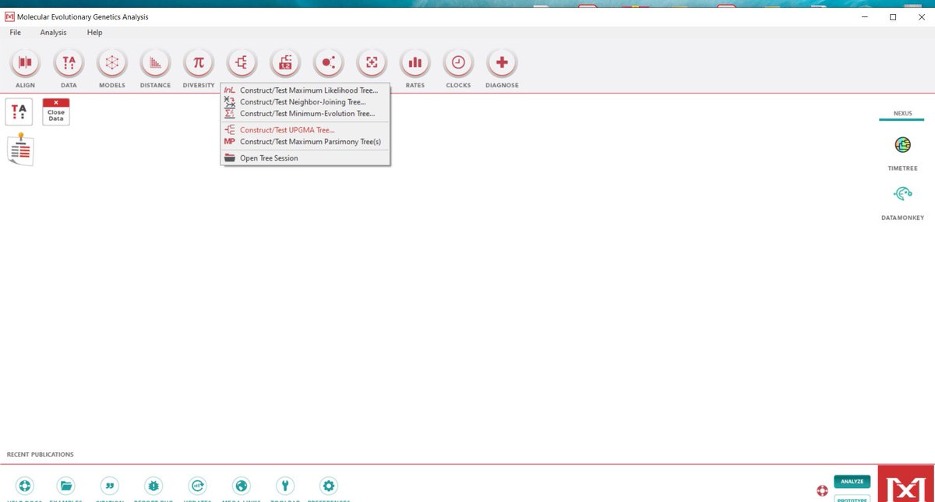Click the ancestors dots toolbar icon
The width and height of the screenshot is (935, 502).
click(328, 62)
